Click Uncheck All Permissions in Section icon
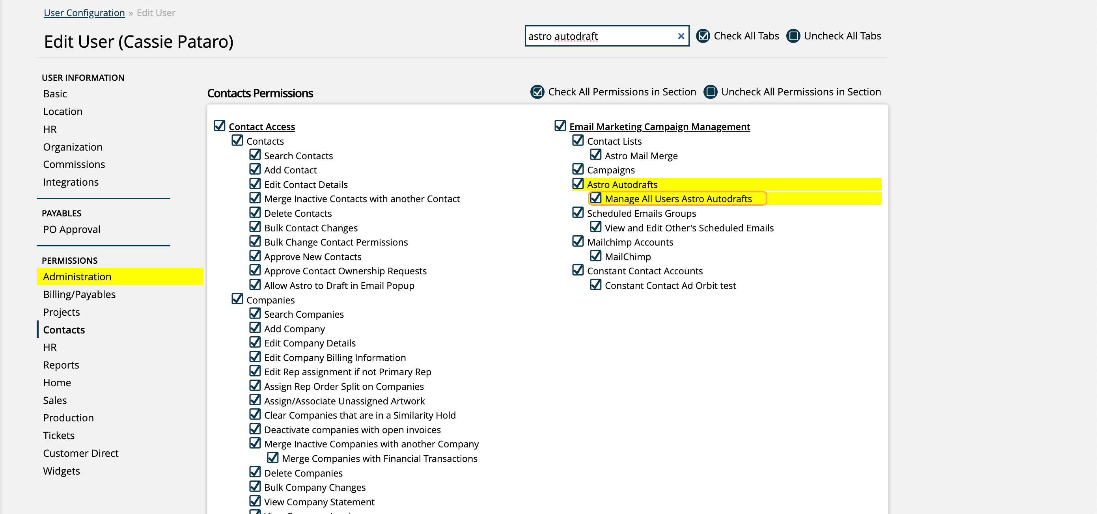1097x514 pixels. [710, 92]
